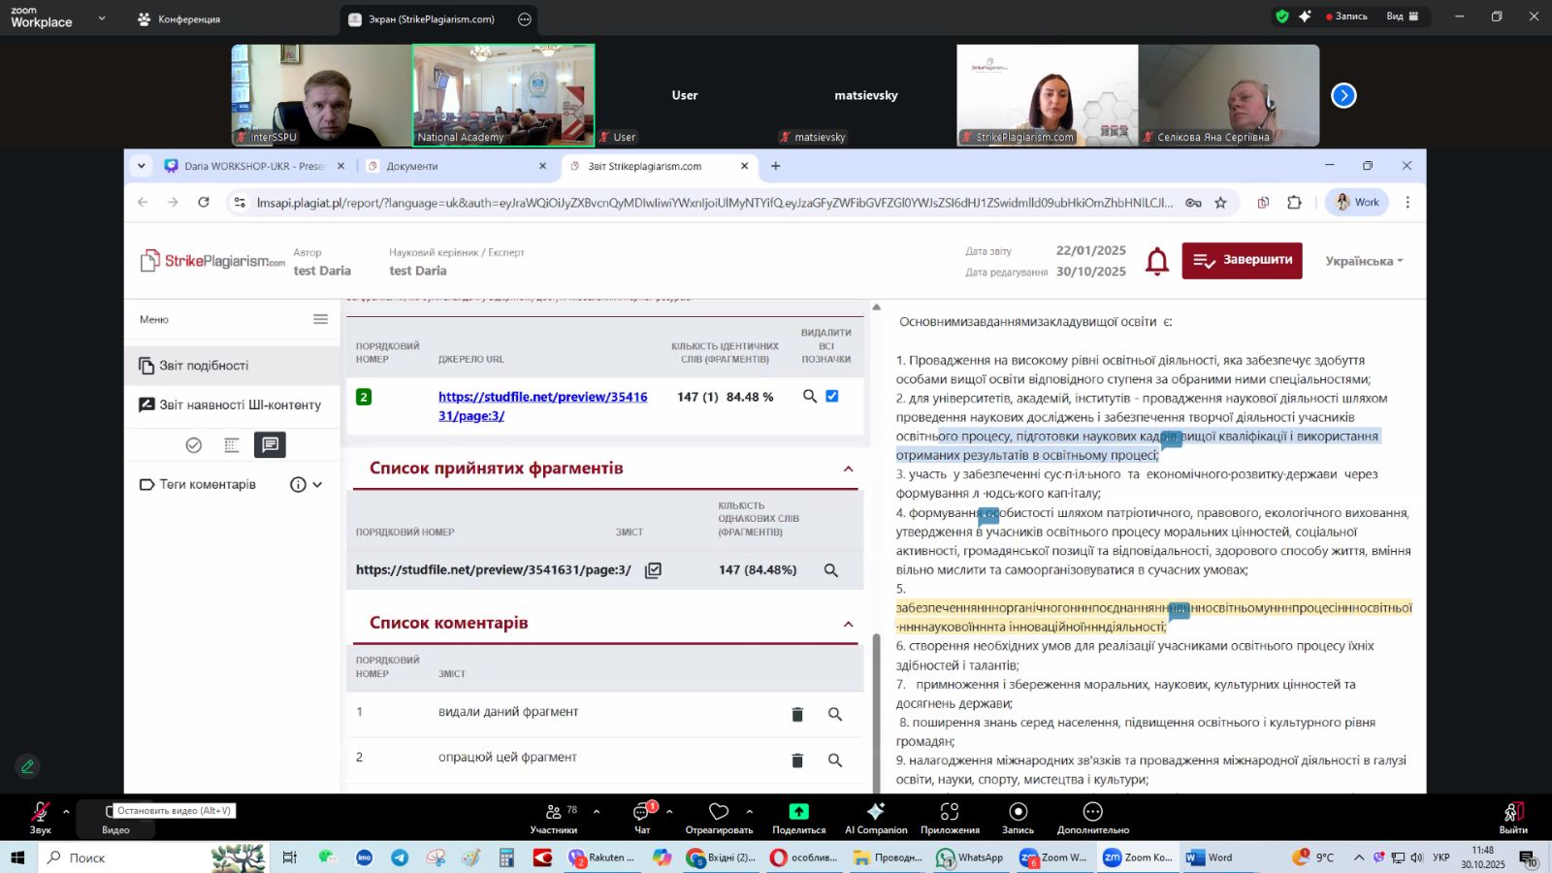Click next arrow in Zoom participant video strip

coord(1343,95)
